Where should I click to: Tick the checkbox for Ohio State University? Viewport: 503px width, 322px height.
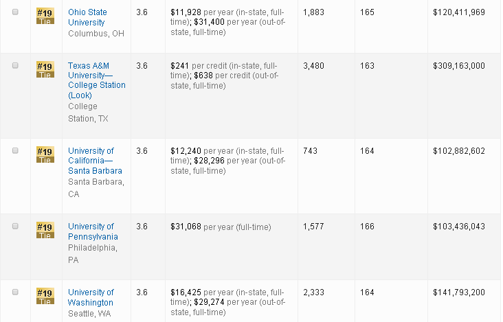click(x=15, y=13)
